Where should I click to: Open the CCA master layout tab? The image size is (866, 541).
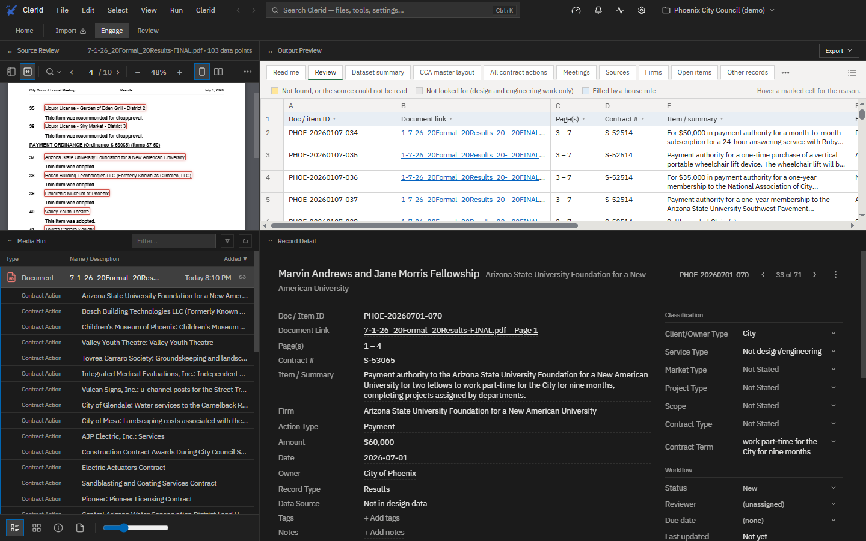[x=447, y=73]
